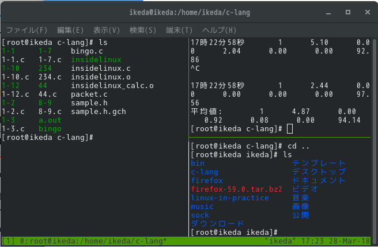The width and height of the screenshot is (378, 247).
Task: Click 1-3.c file name
Action: click(x=13, y=128)
